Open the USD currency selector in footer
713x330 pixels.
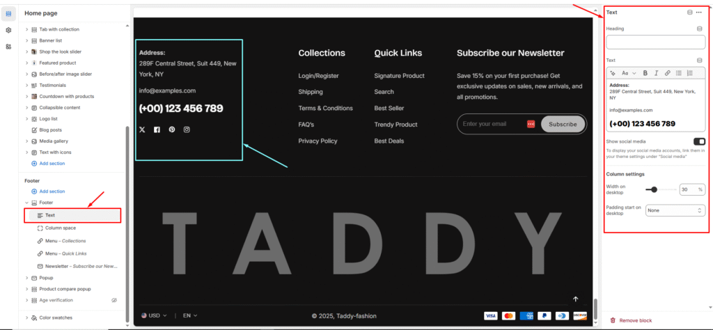click(x=154, y=315)
